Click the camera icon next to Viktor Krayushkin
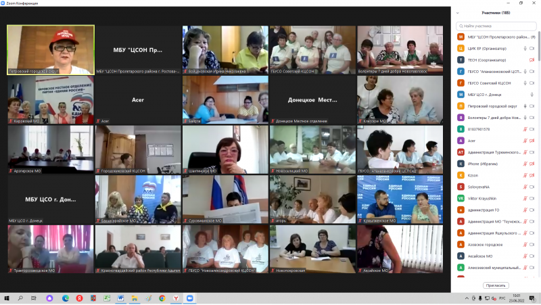541x305 pixels. tap(532, 198)
